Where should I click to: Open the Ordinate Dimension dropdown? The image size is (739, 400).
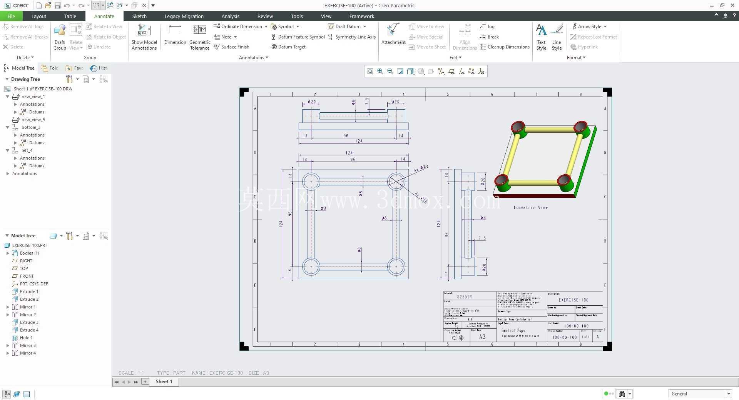point(266,27)
